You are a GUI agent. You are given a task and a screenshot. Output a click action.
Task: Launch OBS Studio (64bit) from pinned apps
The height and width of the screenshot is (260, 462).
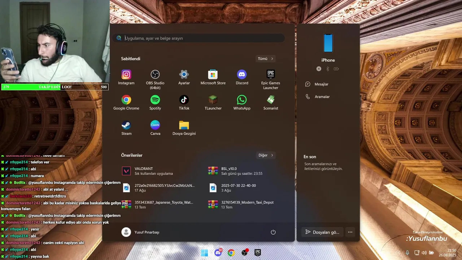155,79
